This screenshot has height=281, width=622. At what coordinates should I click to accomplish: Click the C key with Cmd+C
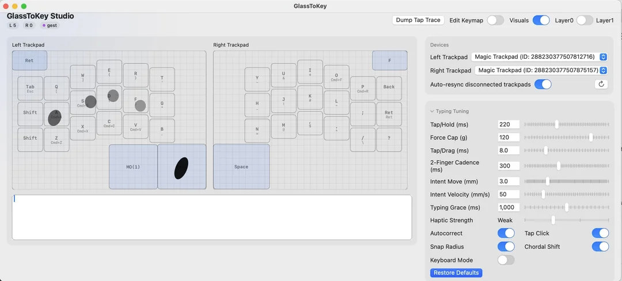pos(109,123)
